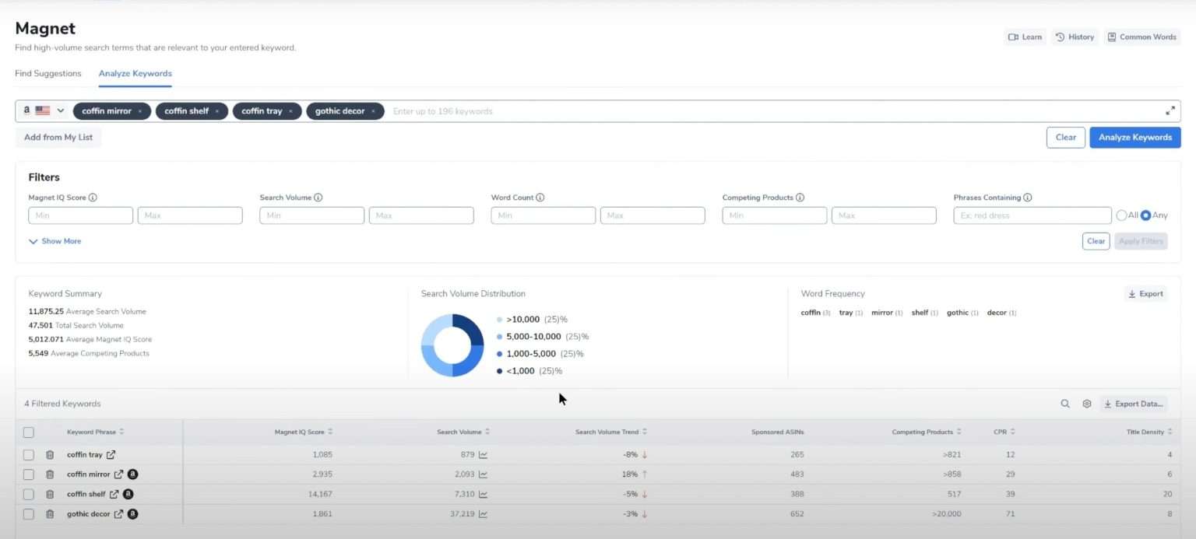Viewport: 1196px width, 539px height.
Task: View search volume chart for gothic decor
Action: point(483,514)
